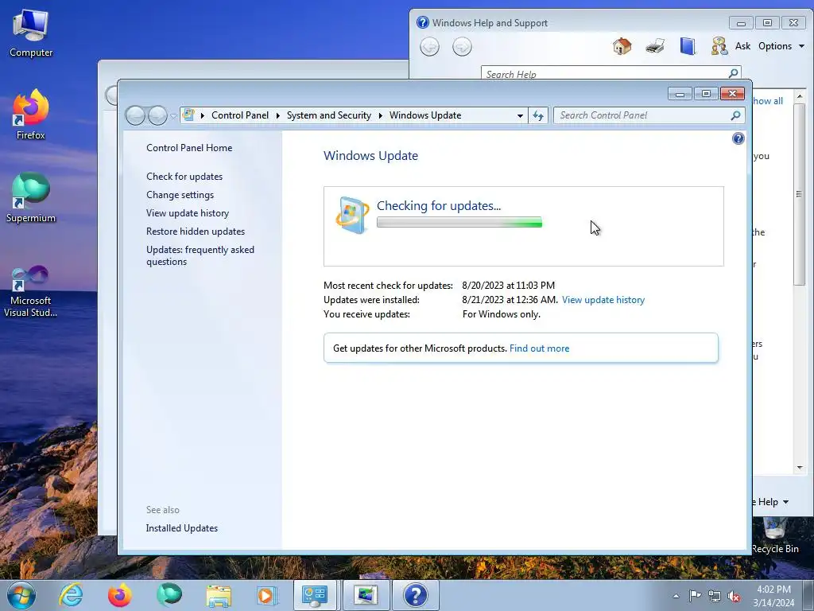Click Back arrow in Help and Support
The width and height of the screenshot is (814, 611).
click(429, 47)
